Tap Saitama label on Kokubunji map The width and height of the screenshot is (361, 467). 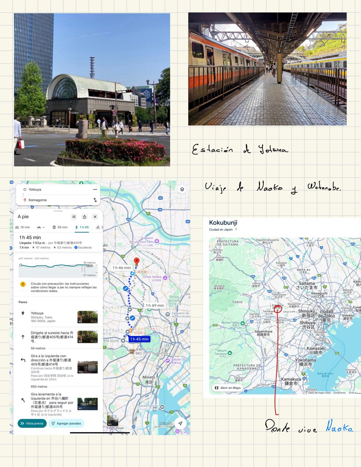point(307,285)
